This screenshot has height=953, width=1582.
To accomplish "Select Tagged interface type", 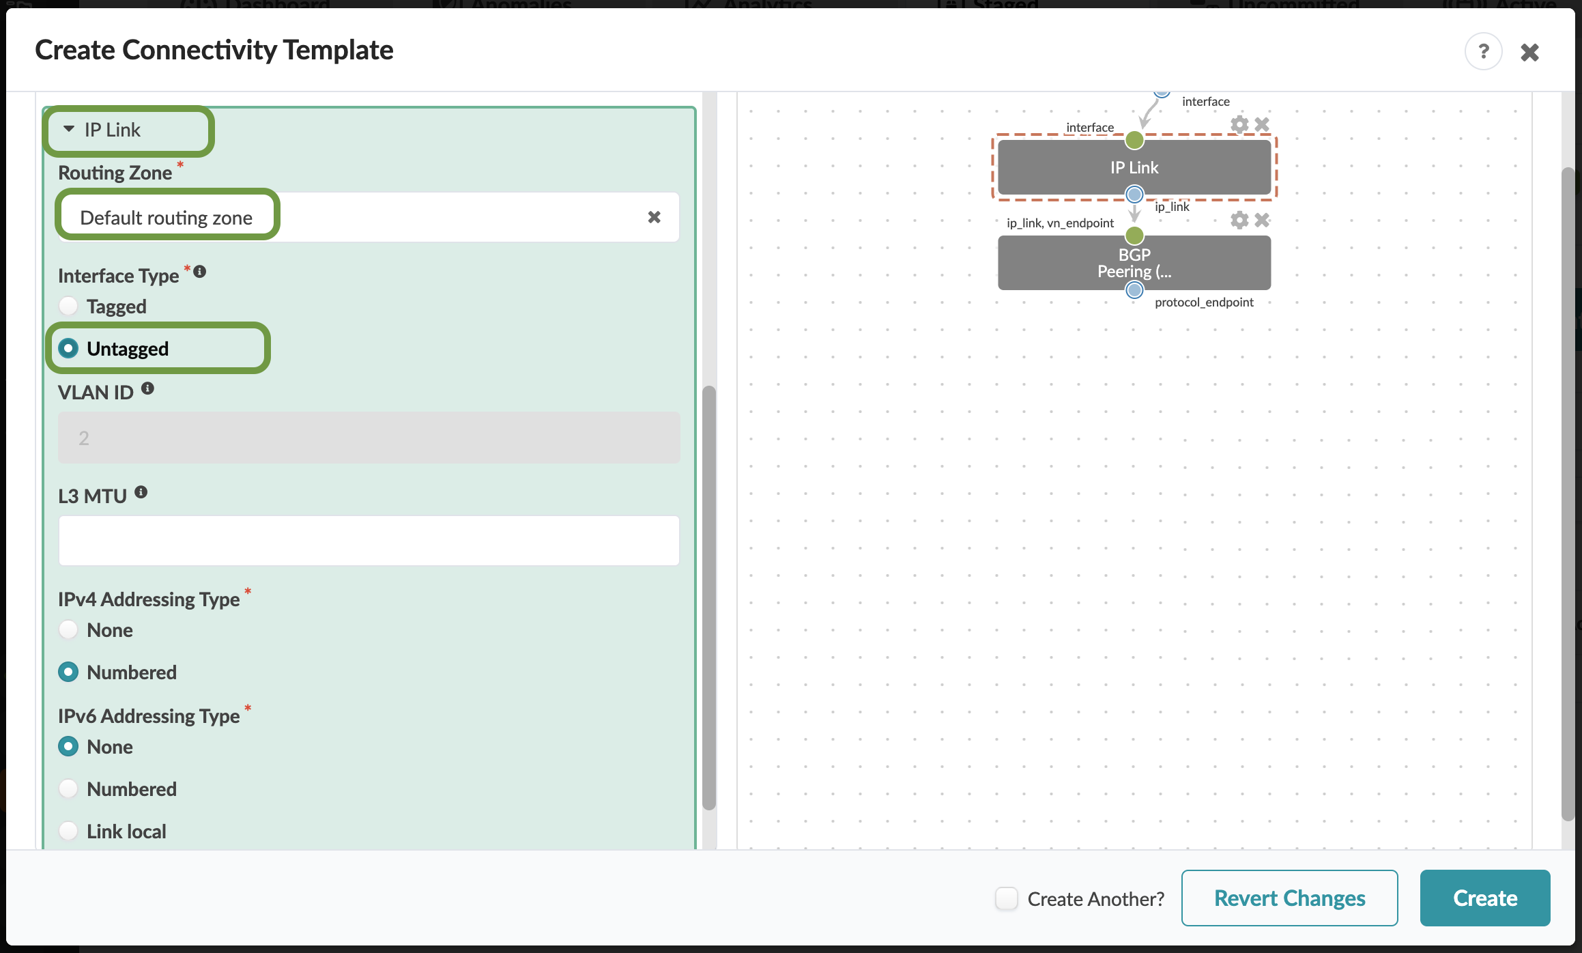I will 68,306.
